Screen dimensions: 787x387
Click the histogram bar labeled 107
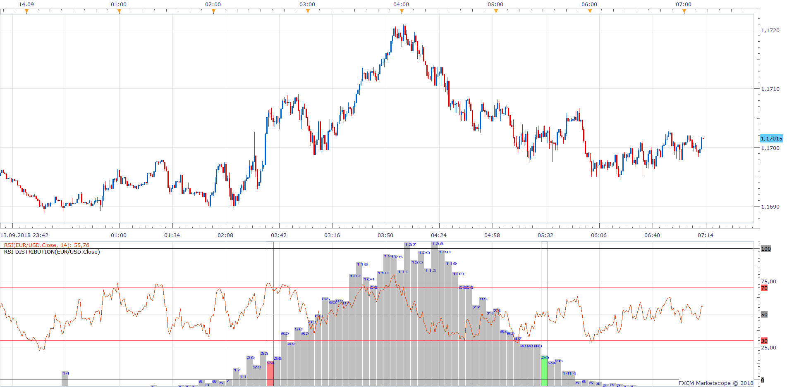click(x=352, y=330)
